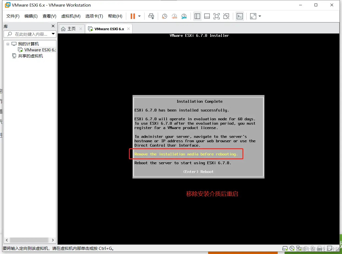The width and height of the screenshot is (342, 254).
Task: Send Ctrl+Alt+Del to the guest
Action: [x=151, y=16]
